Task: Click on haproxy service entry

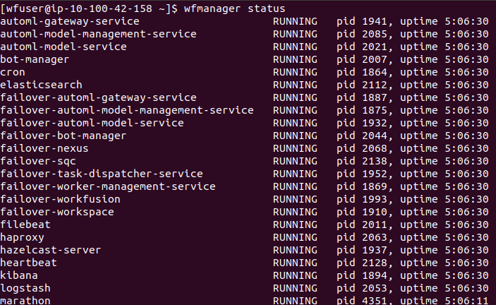Action: pyautogui.click(x=22, y=237)
